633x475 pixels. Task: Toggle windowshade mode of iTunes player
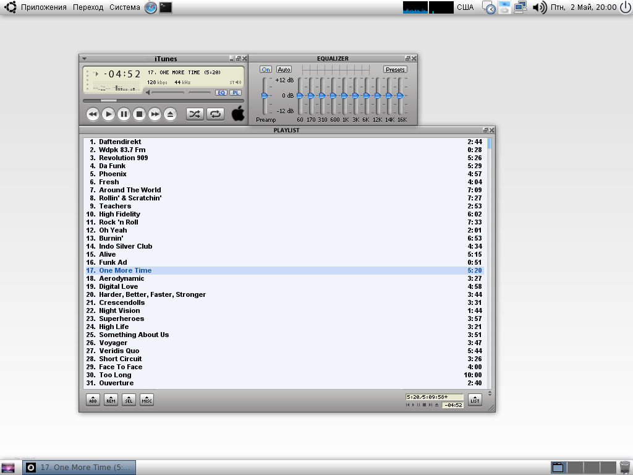(238, 59)
